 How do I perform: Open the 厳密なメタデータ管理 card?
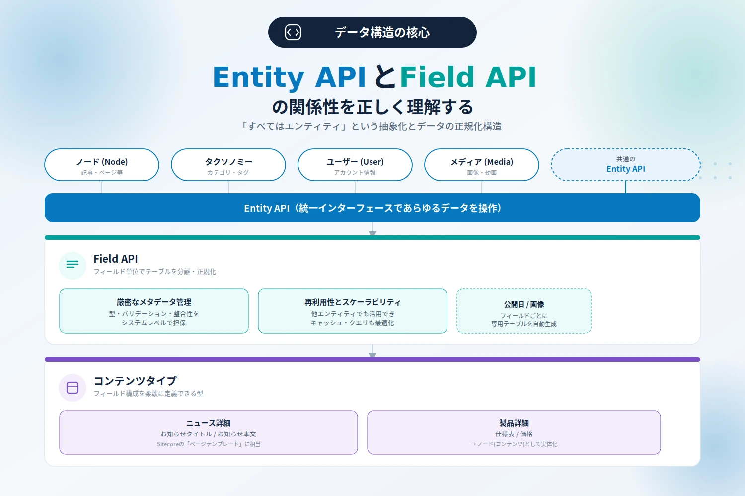[x=154, y=311]
